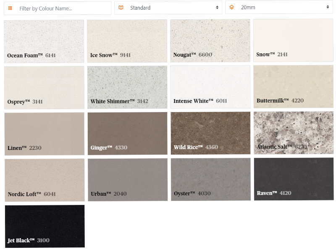The width and height of the screenshot is (336, 252).
Task: Choose the Wild Rice 4360 sample
Action: tap(210, 133)
